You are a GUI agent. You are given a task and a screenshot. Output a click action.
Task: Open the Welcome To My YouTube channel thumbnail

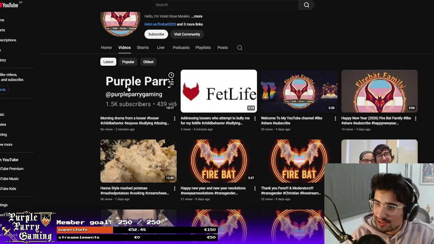(299, 91)
